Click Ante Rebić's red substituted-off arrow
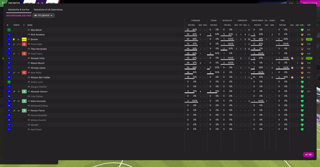This screenshot has width=320, height=167. pos(24,73)
